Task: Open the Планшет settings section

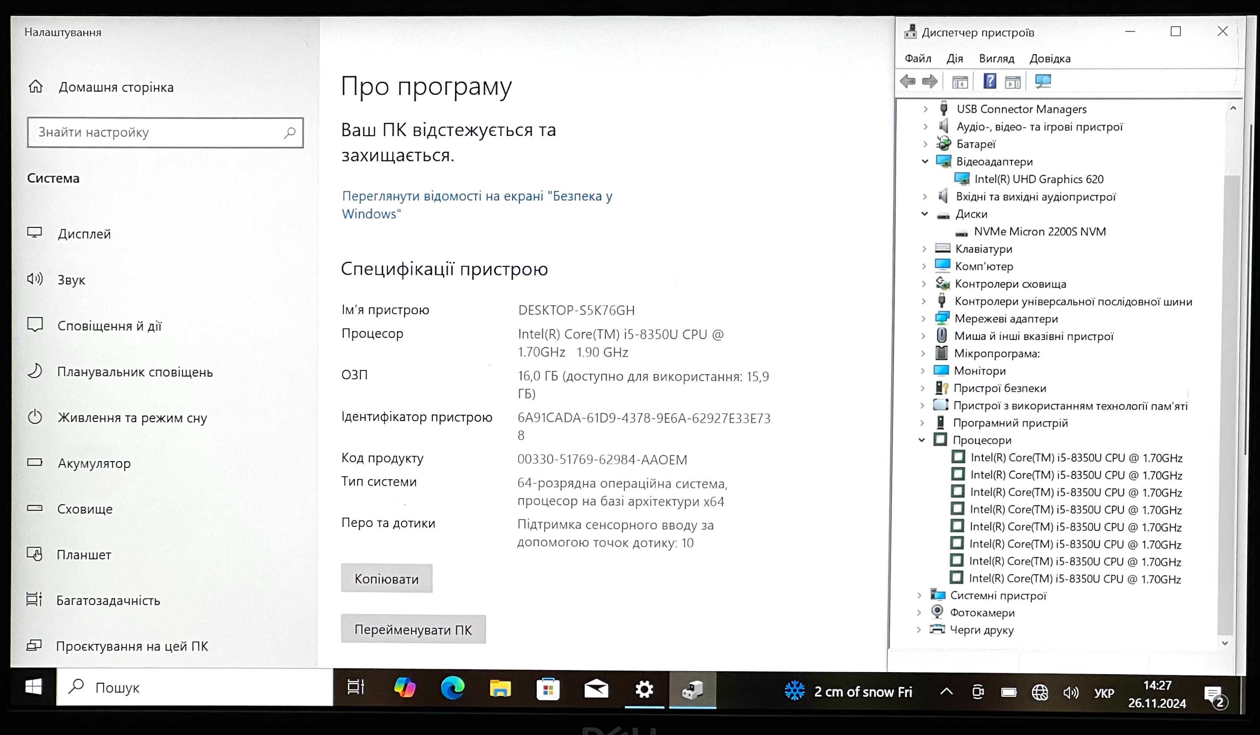Action: (x=84, y=554)
